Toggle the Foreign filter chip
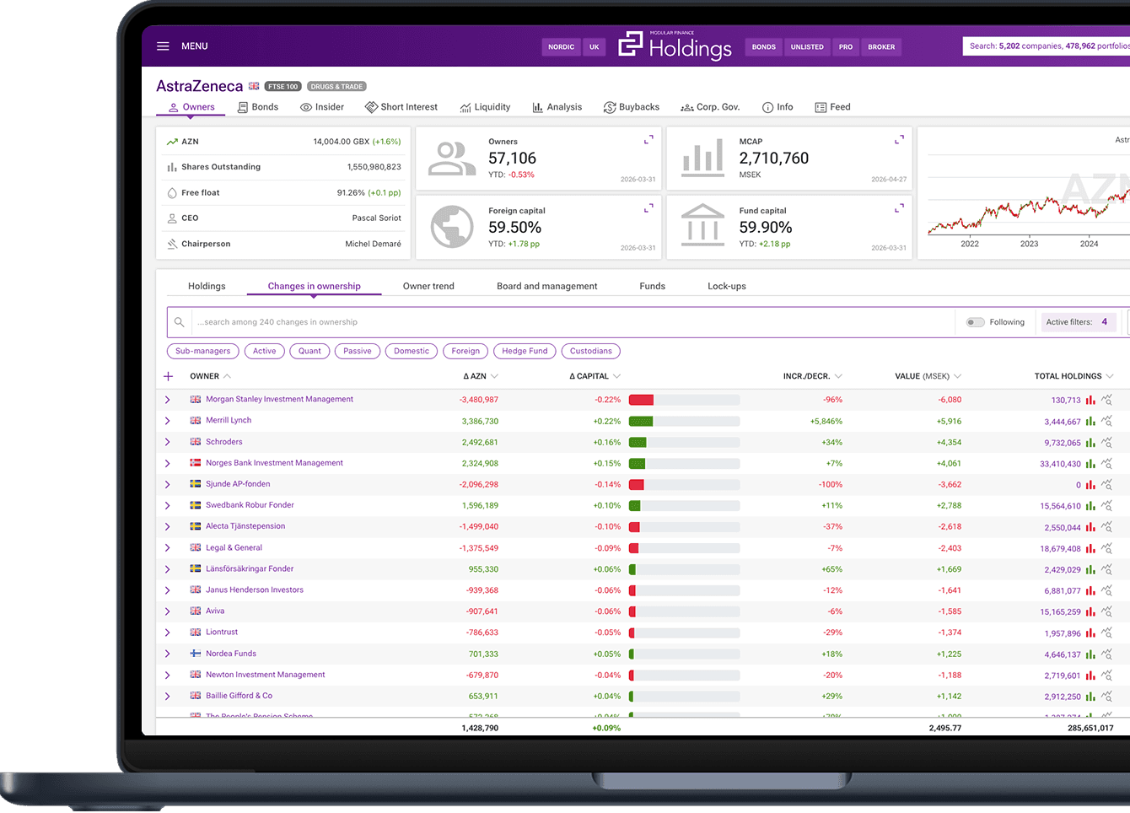Image resolution: width=1130 pixels, height=813 pixels. [465, 351]
